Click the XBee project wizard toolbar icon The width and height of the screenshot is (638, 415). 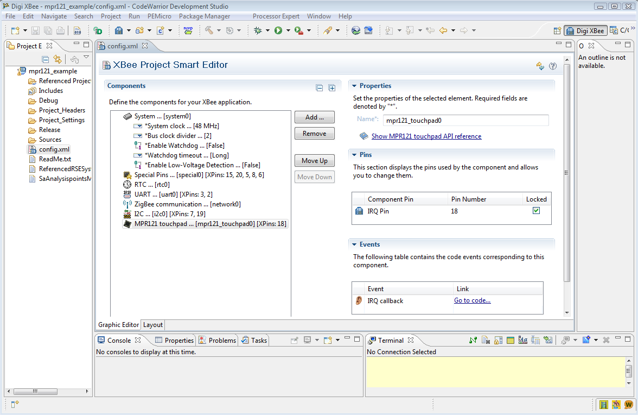pos(119,30)
